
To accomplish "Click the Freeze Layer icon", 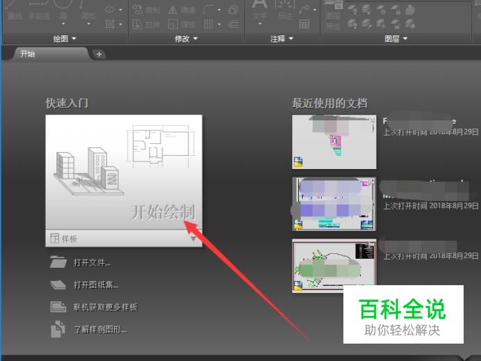I will 381,10.
